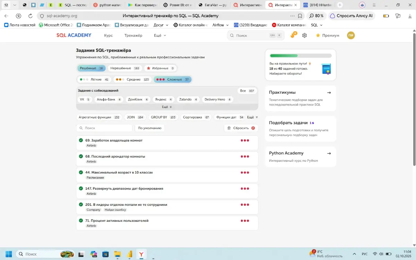The height and width of the screenshot is (260, 416).
Task: Open a new browser tab plus icon
Action: coord(340,5)
